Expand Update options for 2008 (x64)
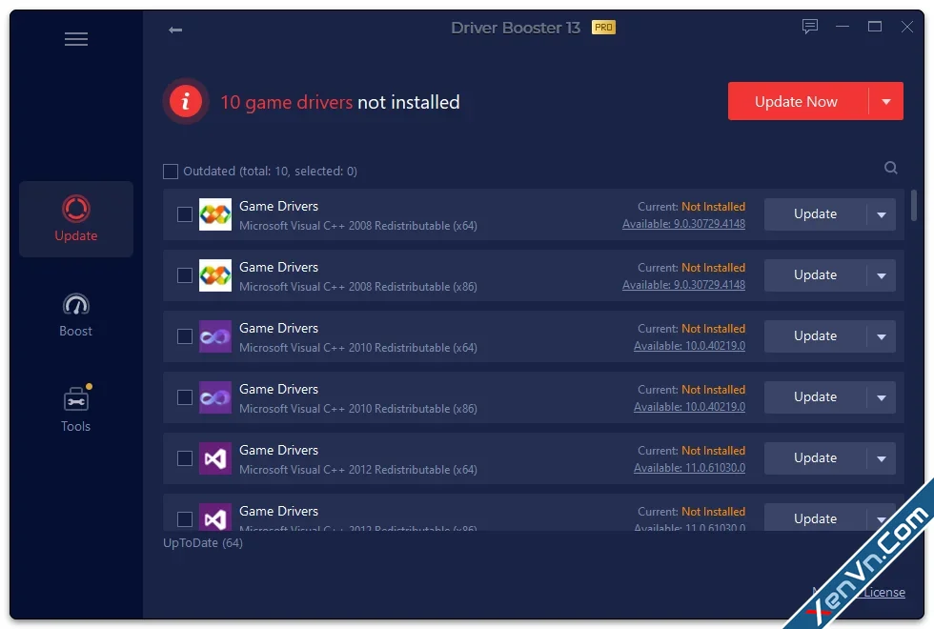The width and height of the screenshot is (934, 629). (x=882, y=214)
